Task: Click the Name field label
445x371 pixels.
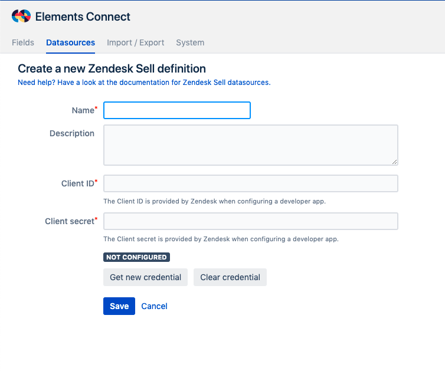Action: [x=83, y=110]
